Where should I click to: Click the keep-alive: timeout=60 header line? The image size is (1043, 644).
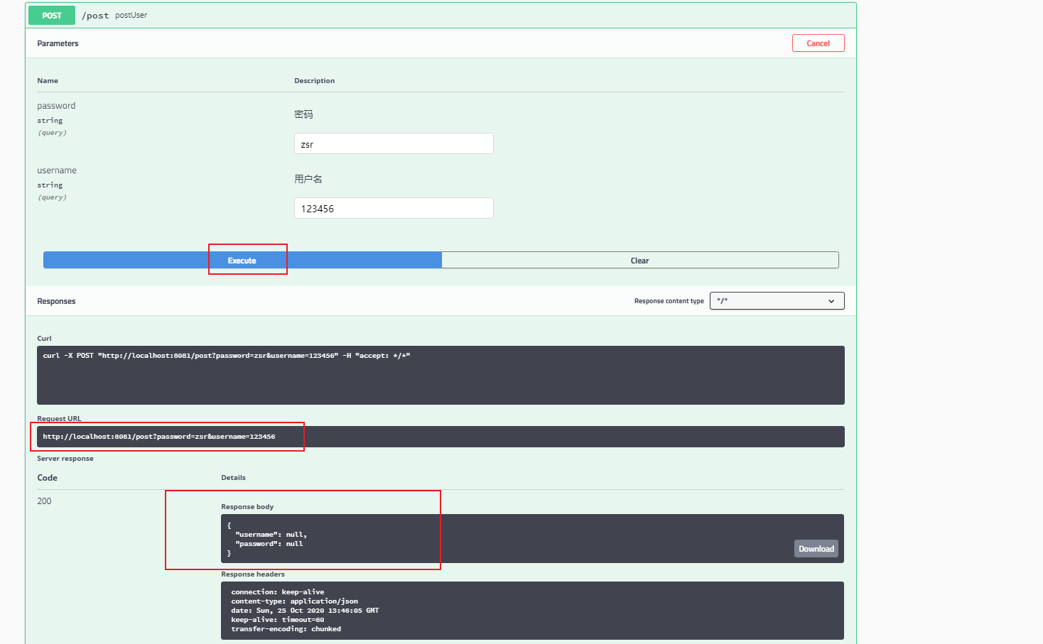[278, 620]
